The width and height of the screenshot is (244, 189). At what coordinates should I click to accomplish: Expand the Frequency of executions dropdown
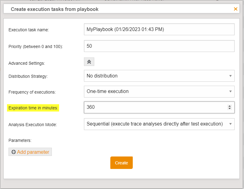pos(159,91)
